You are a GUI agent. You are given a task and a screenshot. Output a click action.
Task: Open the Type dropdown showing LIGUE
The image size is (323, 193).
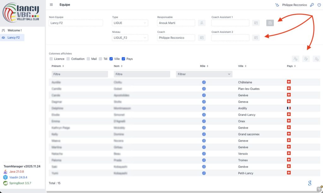pos(130,23)
